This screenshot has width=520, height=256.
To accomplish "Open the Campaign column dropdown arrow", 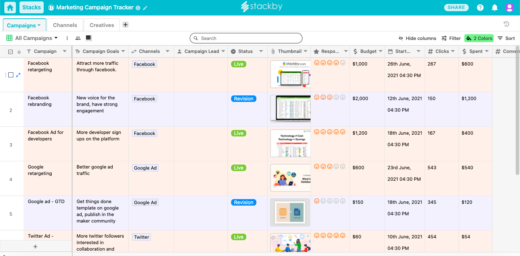I will point(65,51).
